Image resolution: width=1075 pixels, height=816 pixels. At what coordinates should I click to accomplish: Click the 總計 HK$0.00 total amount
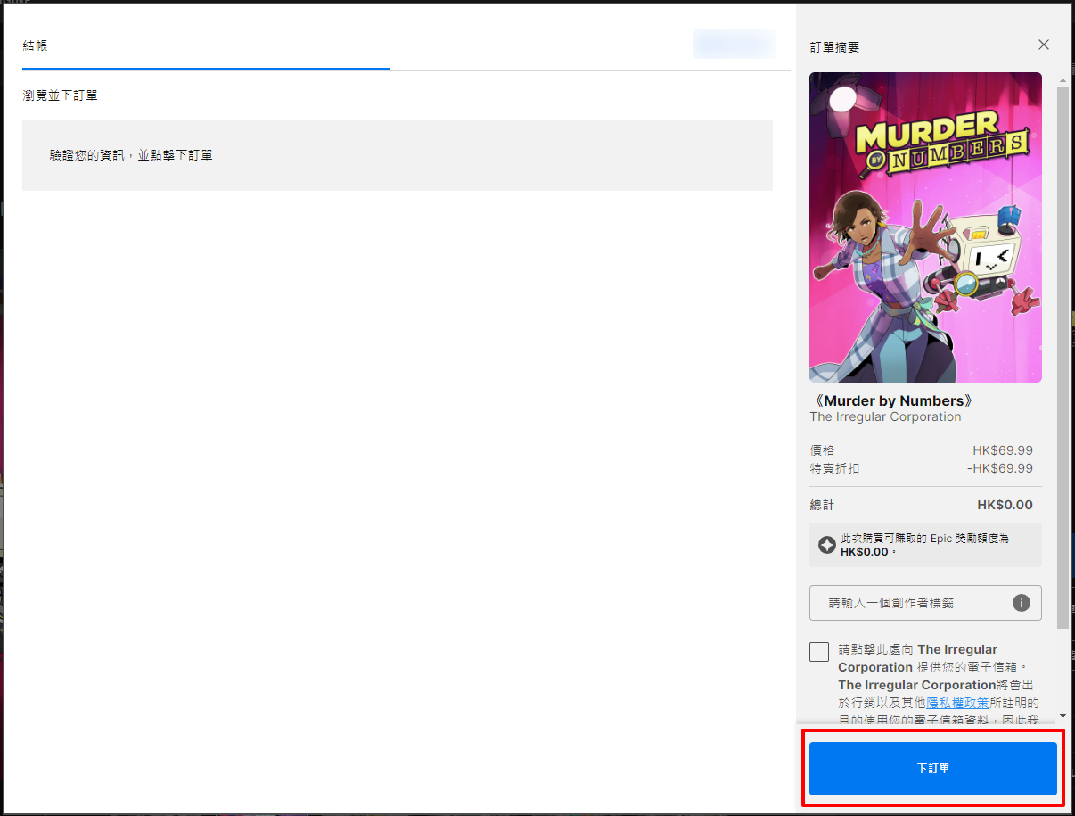point(1005,505)
